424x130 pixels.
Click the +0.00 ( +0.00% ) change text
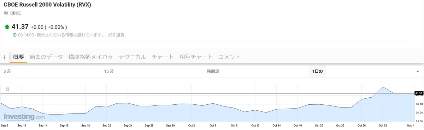(49, 27)
